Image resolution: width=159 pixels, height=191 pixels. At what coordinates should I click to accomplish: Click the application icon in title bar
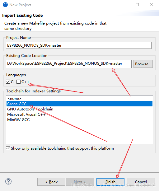point(5,5)
